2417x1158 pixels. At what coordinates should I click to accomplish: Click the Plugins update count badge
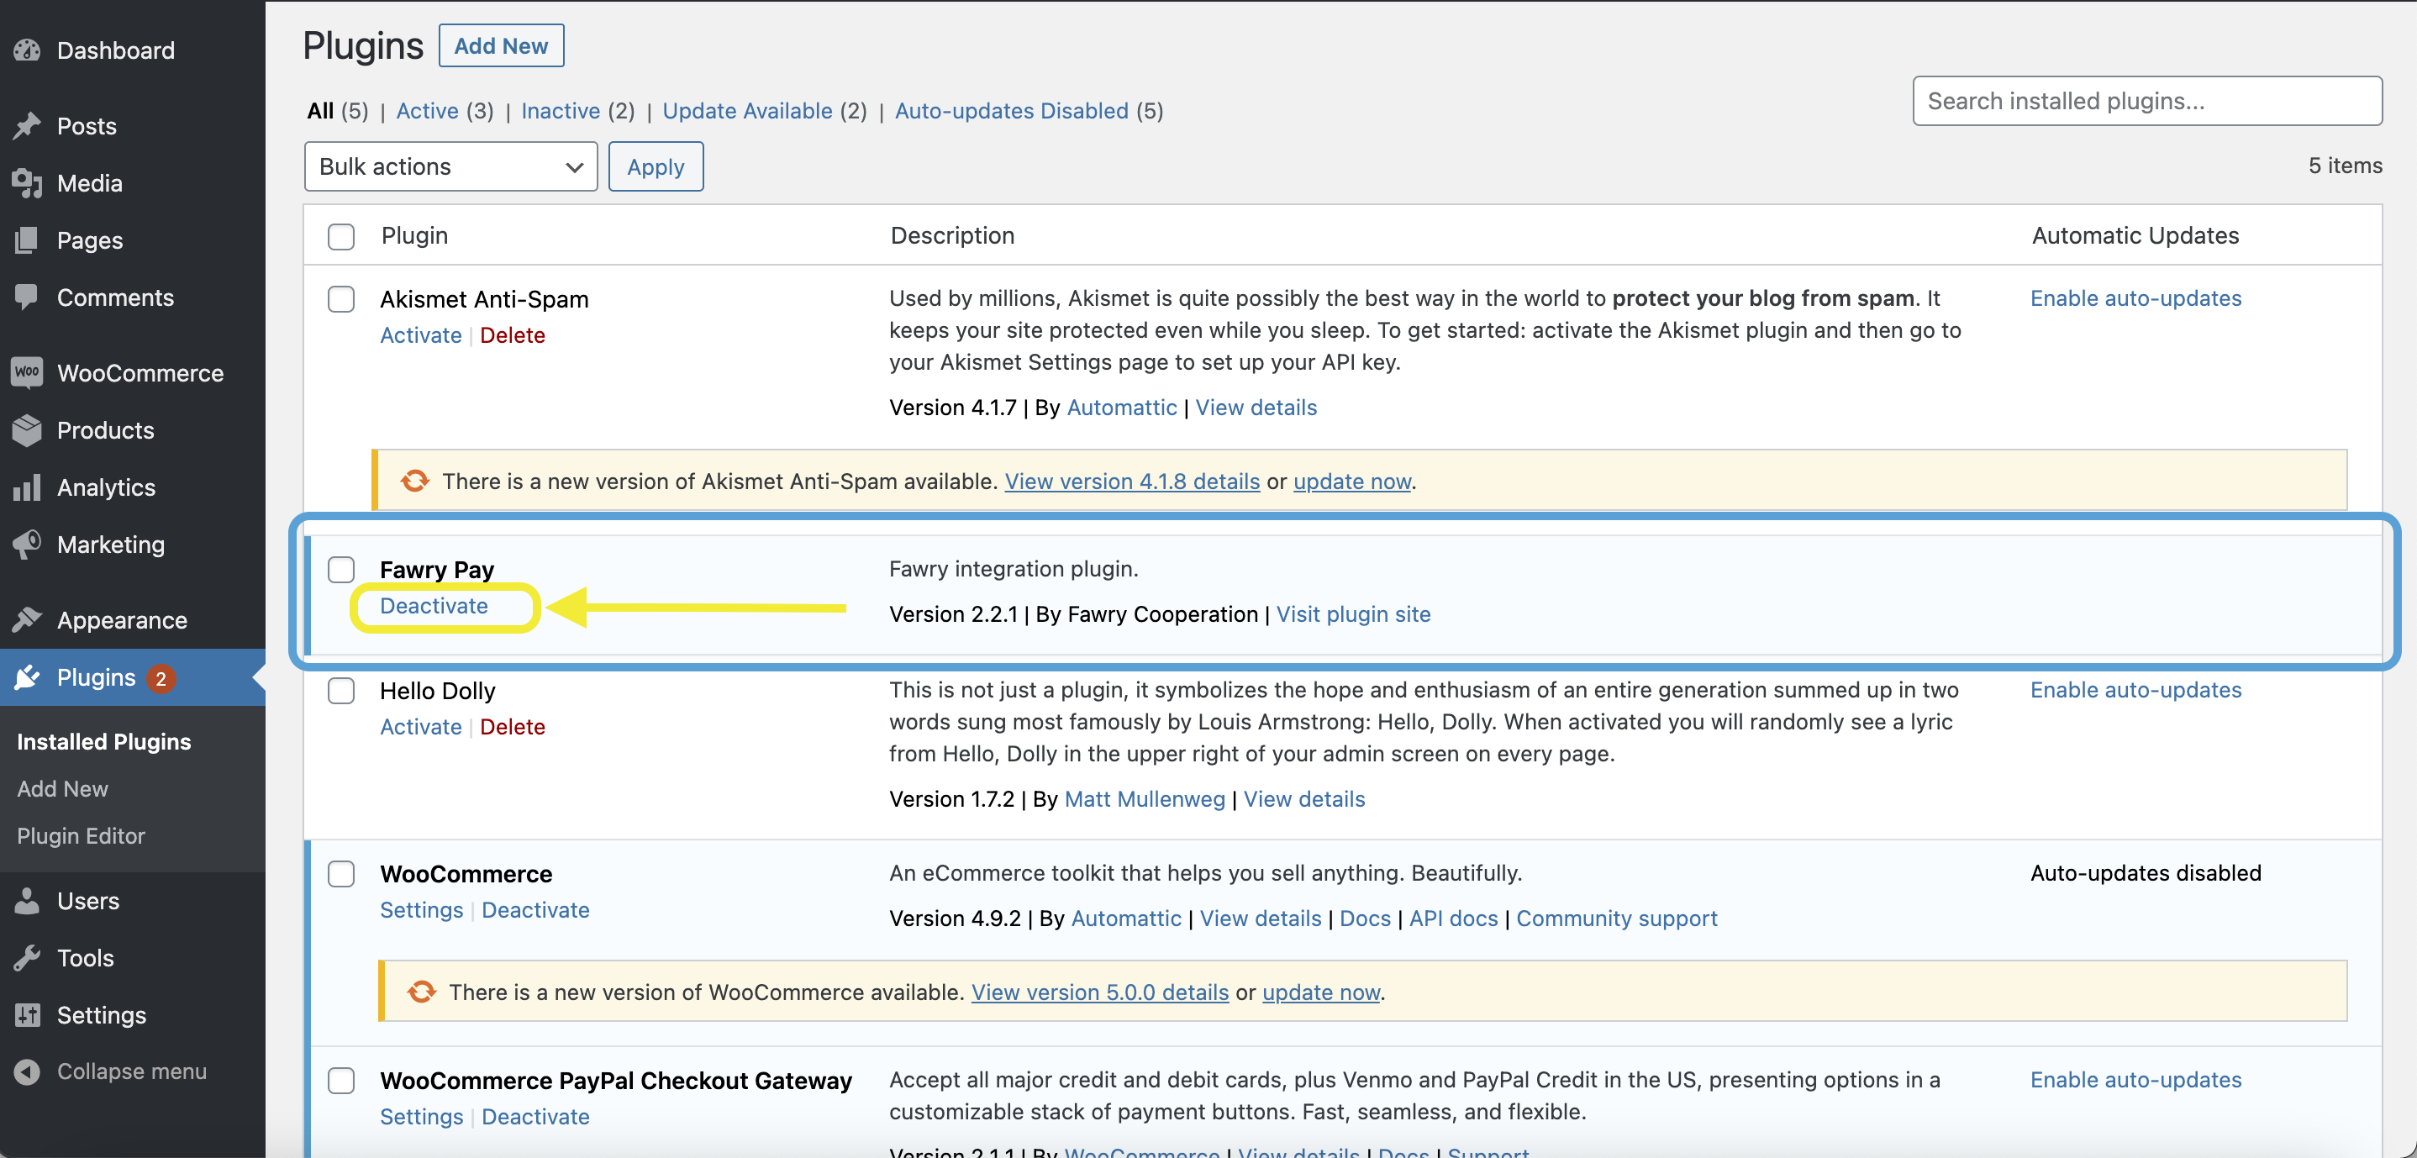click(x=161, y=677)
